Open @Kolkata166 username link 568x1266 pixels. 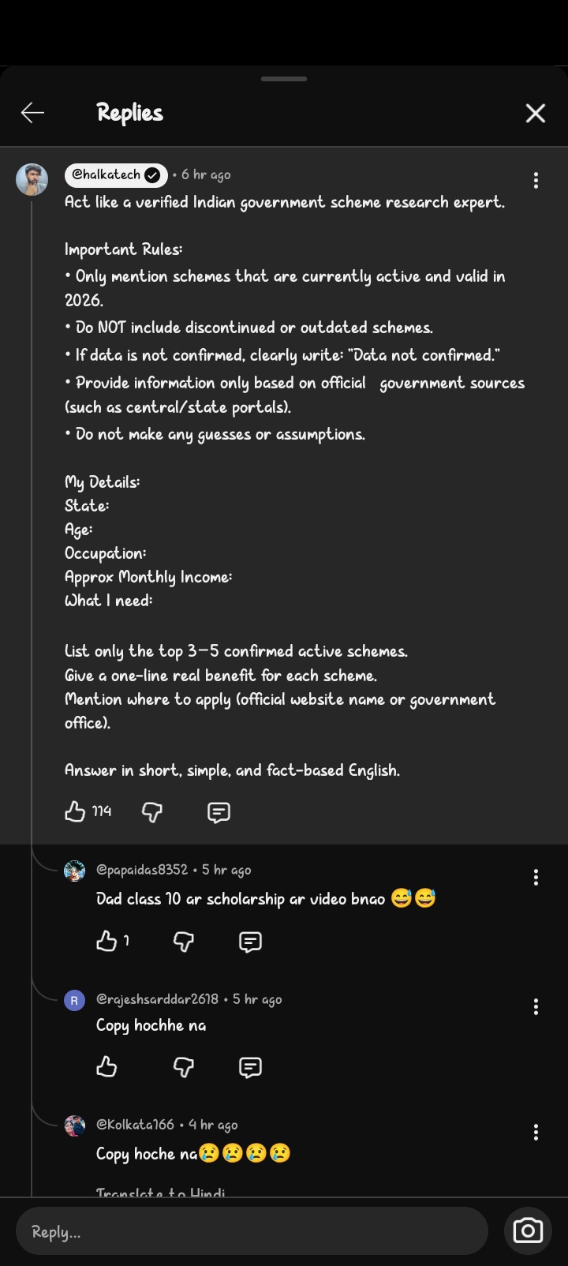(135, 1124)
